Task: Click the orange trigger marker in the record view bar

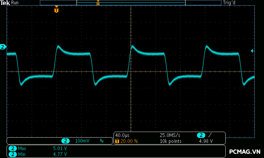Action: (x=98, y=3)
